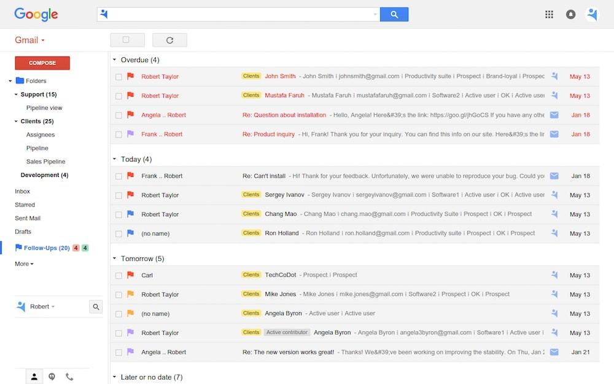Expand the Later or no date section
614x384 pixels.
pyautogui.click(x=114, y=377)
